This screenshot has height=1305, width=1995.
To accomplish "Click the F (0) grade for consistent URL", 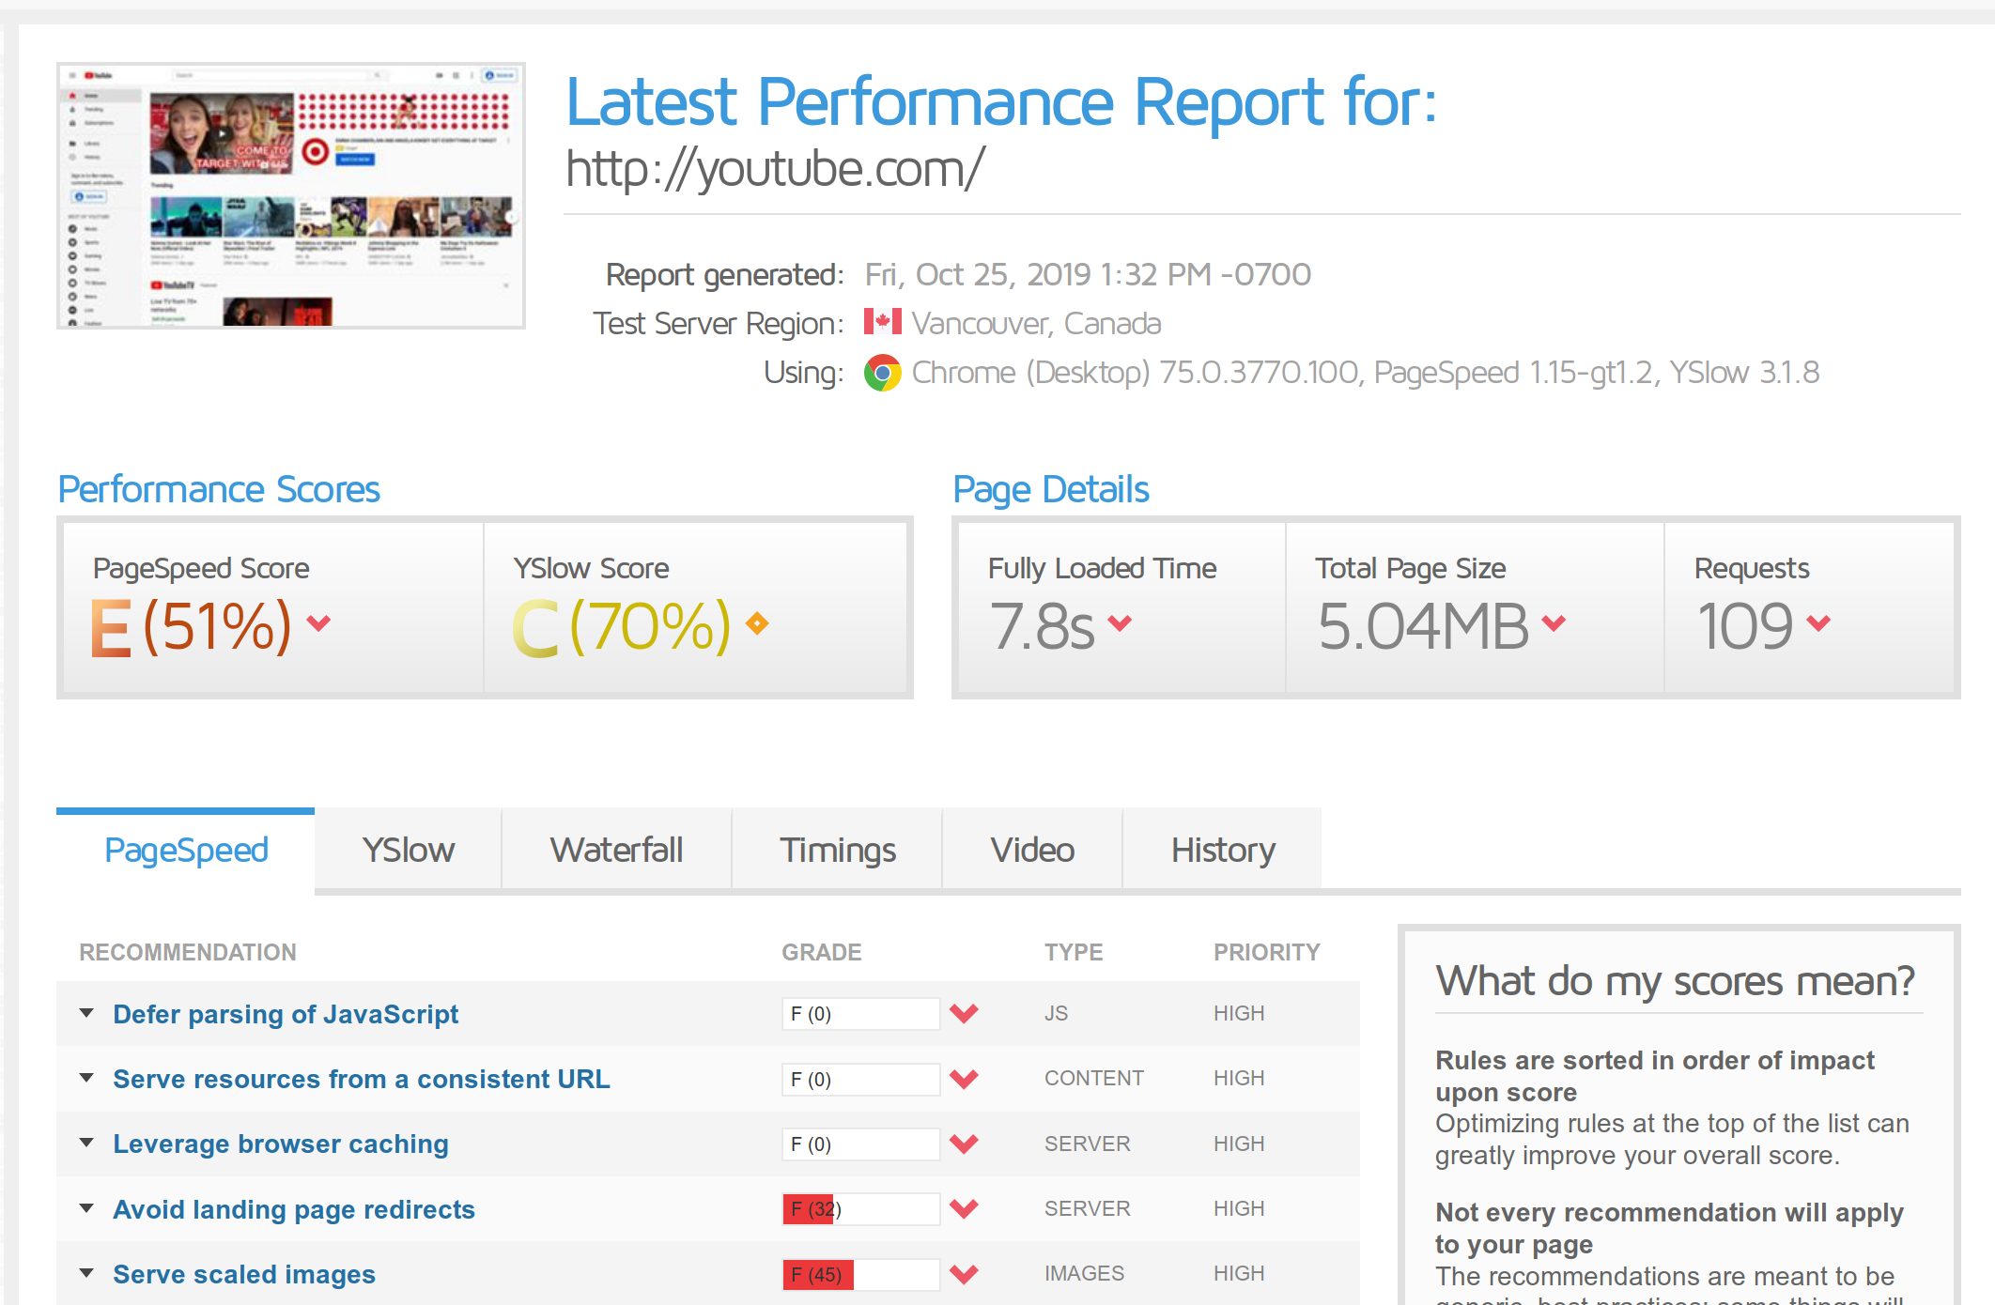I will (860, 1079).
